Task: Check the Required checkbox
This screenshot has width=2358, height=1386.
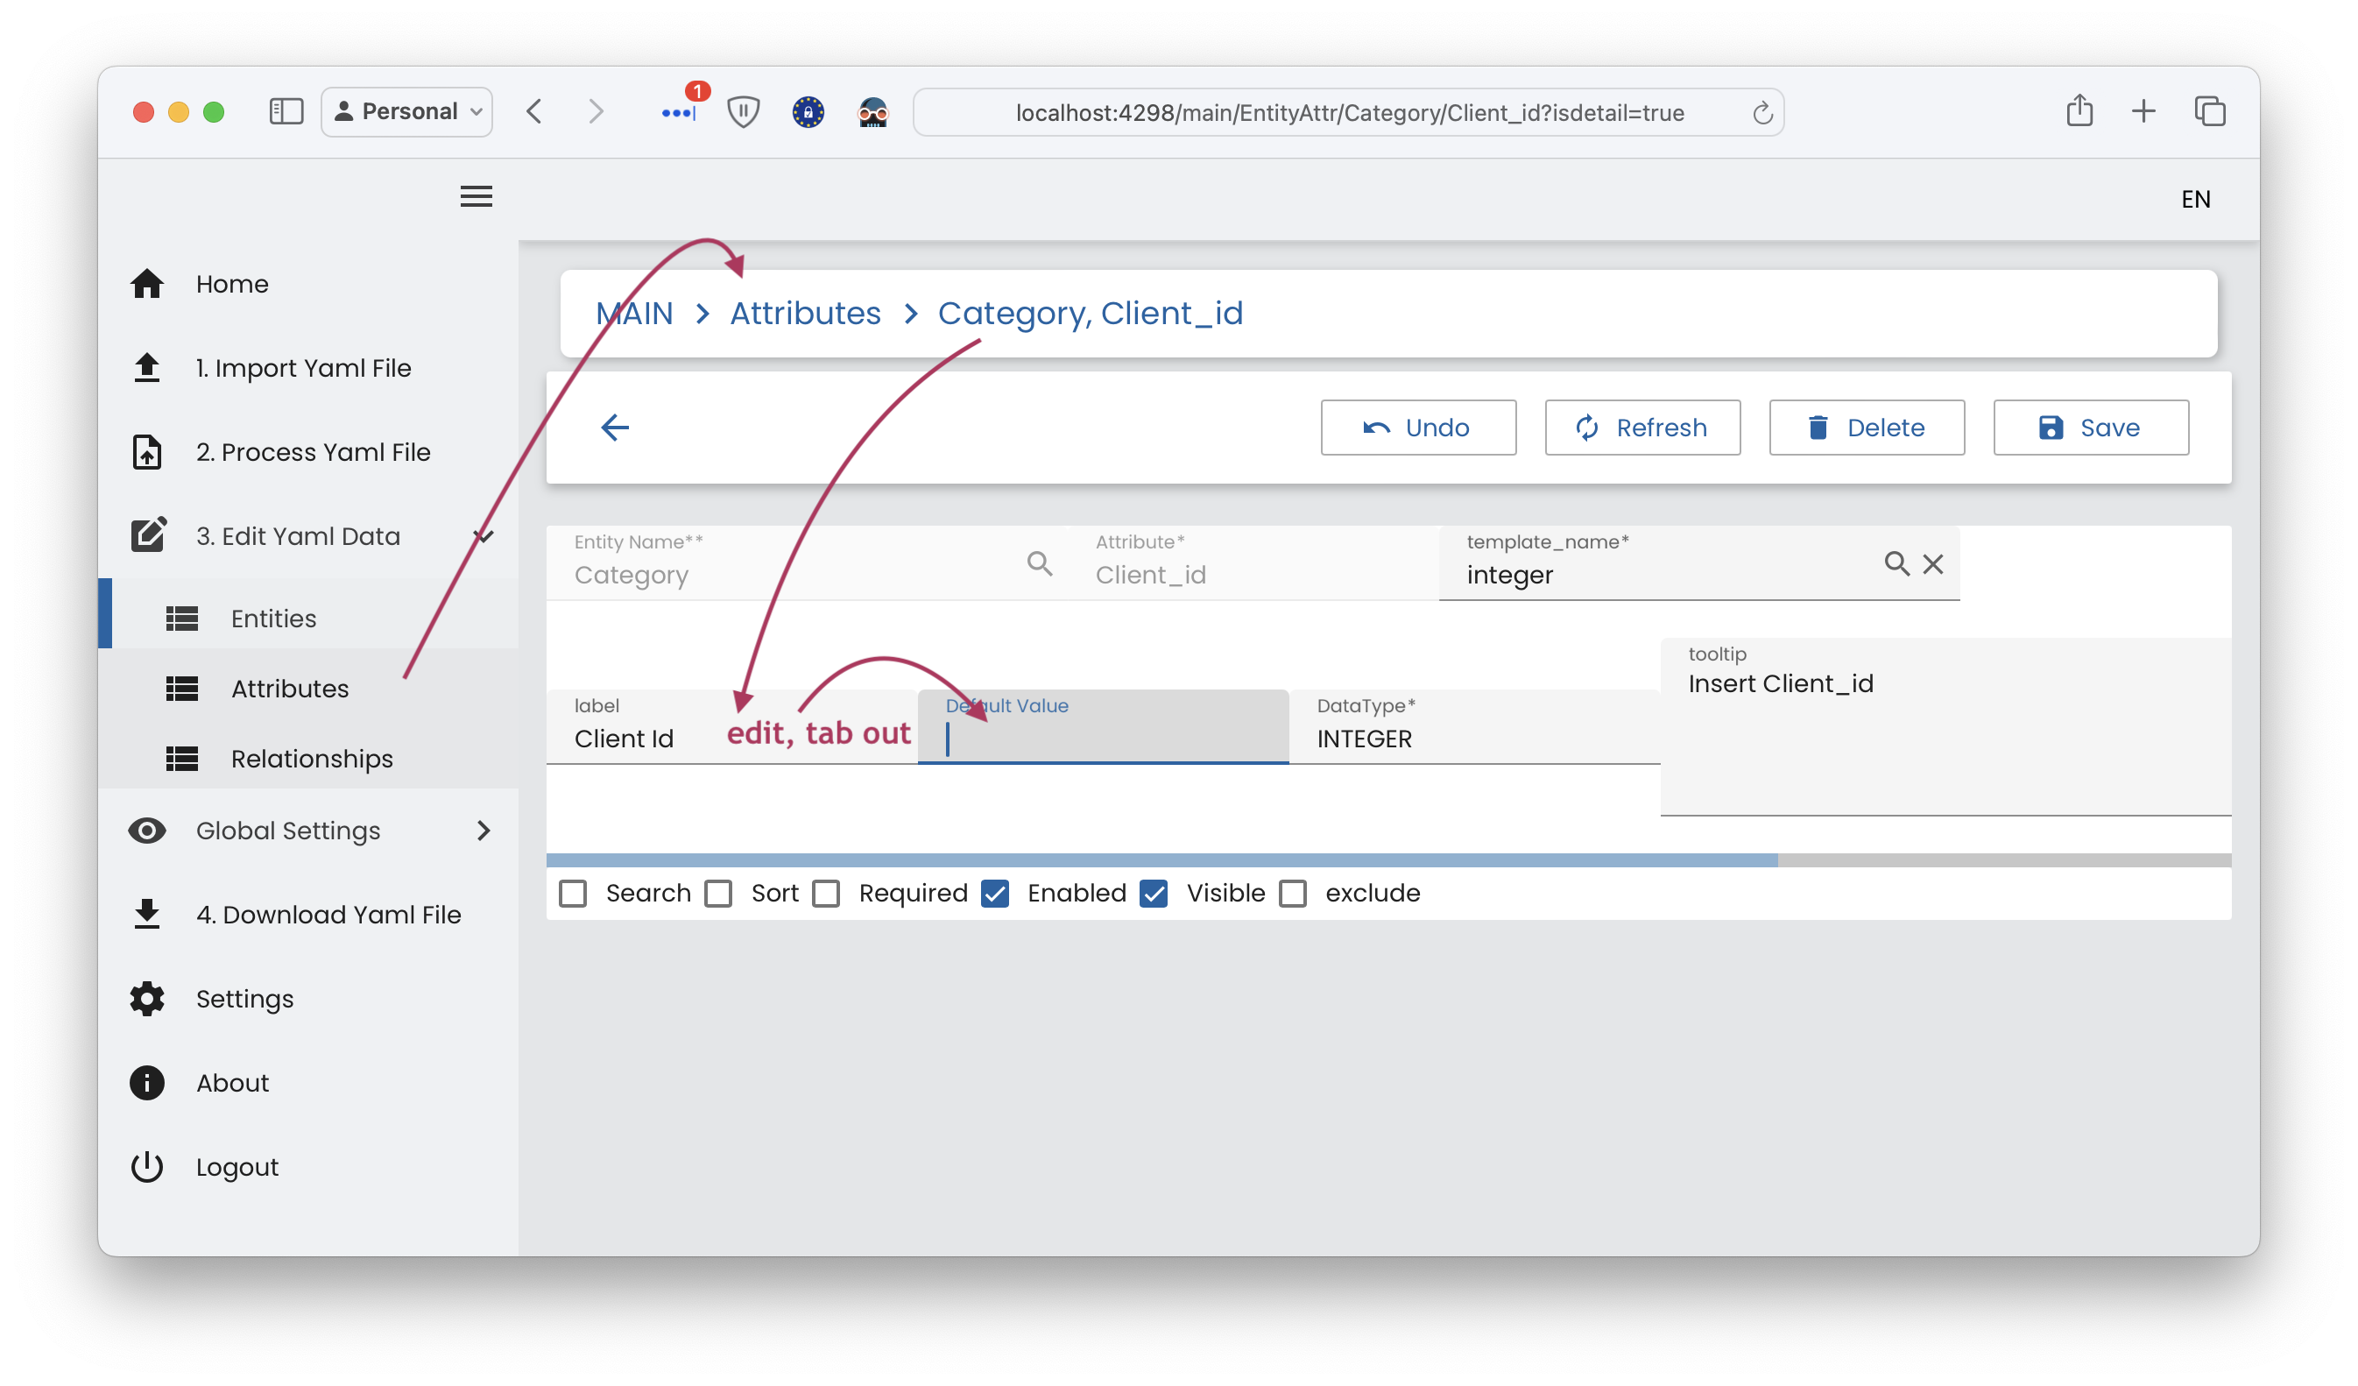Action: [x=826, y=894]
